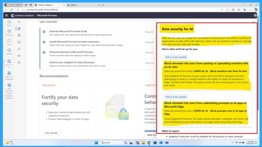The image size is (262, 147).
Task: Open the Policies sliders icon in sub-navigation
Action: pos(19,49)
